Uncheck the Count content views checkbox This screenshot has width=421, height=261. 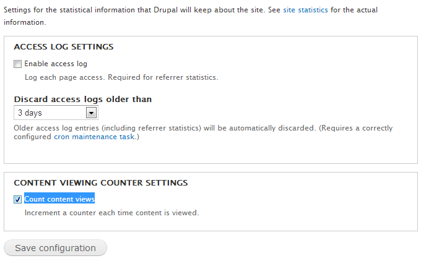[18, 199]
